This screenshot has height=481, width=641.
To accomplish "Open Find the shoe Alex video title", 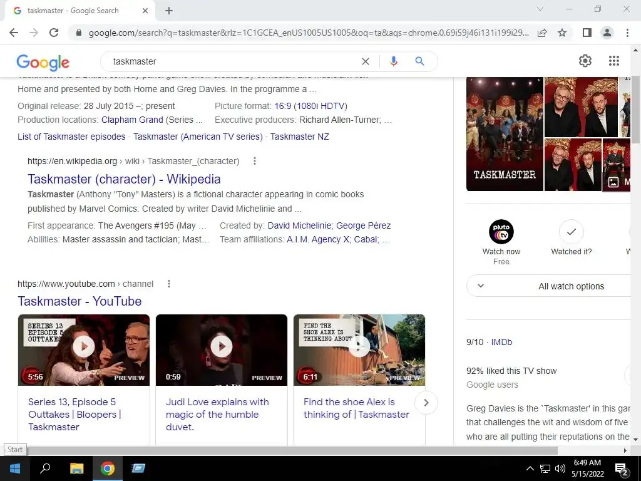I will tap(356, 408).
